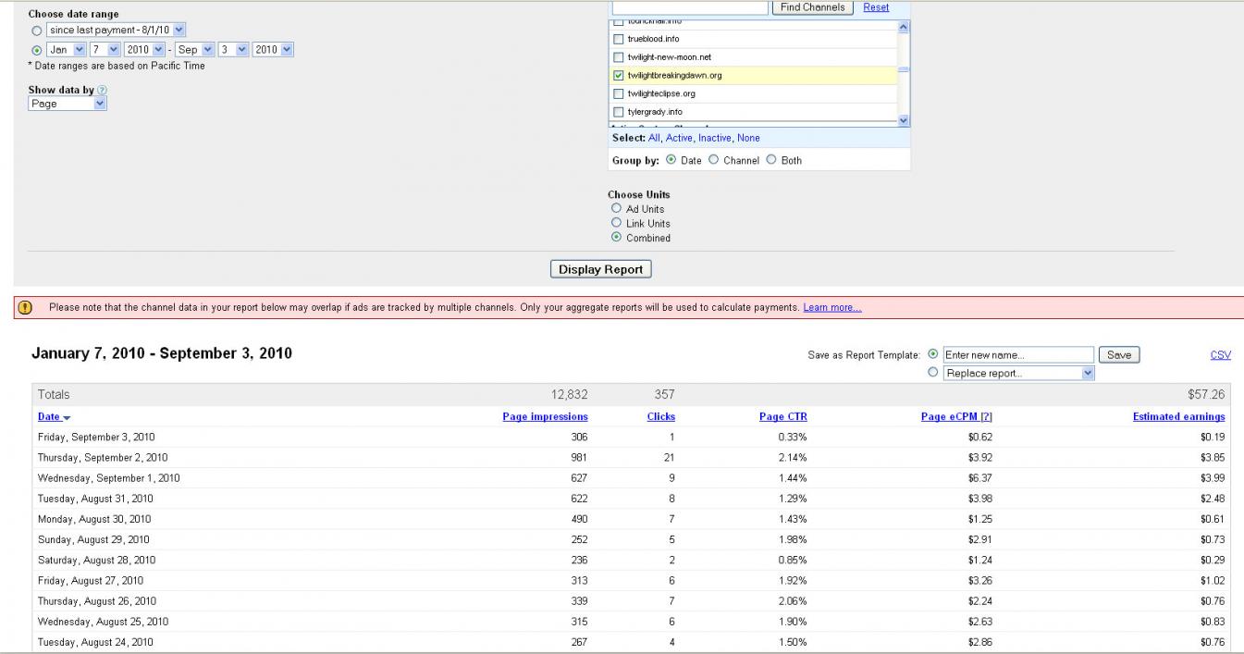Download the report via CSV link

pyautogui.click(x=1220, y=355)
